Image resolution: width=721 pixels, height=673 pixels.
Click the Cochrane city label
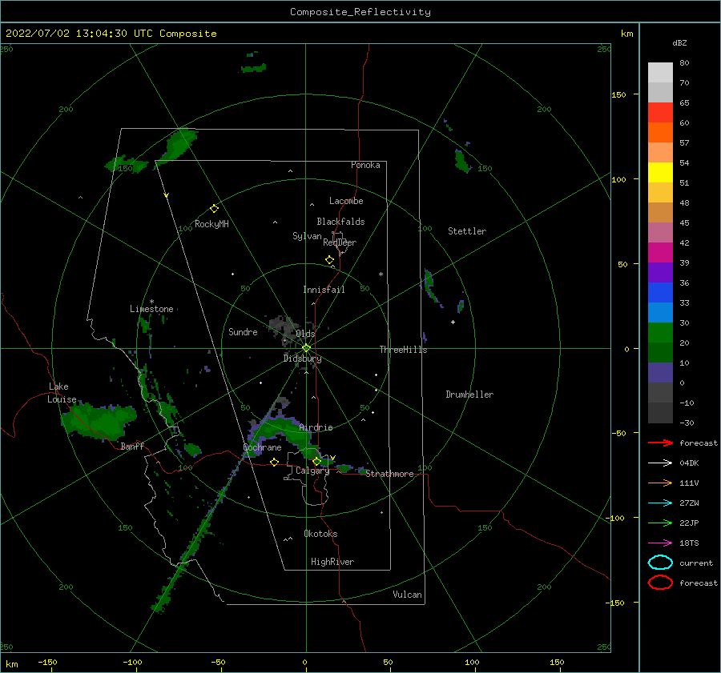262,447
